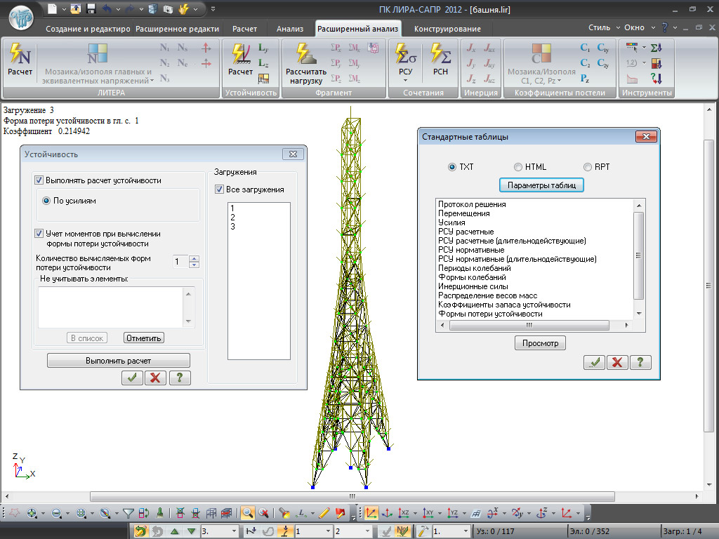Open the Стиль dropdown menu

(x=604, y=28)
